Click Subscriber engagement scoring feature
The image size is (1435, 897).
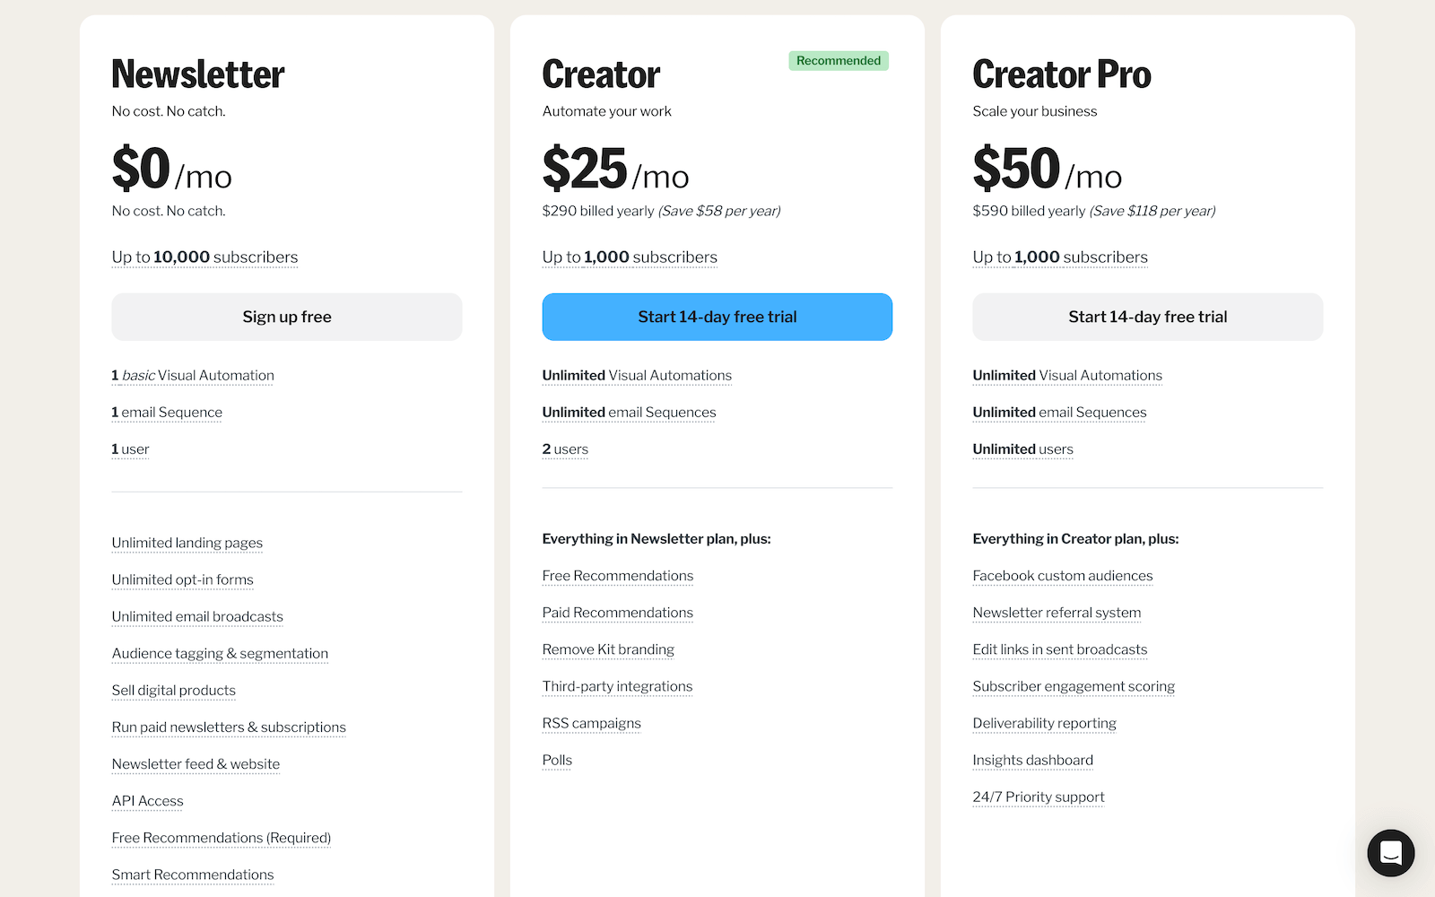point(1074,686)
